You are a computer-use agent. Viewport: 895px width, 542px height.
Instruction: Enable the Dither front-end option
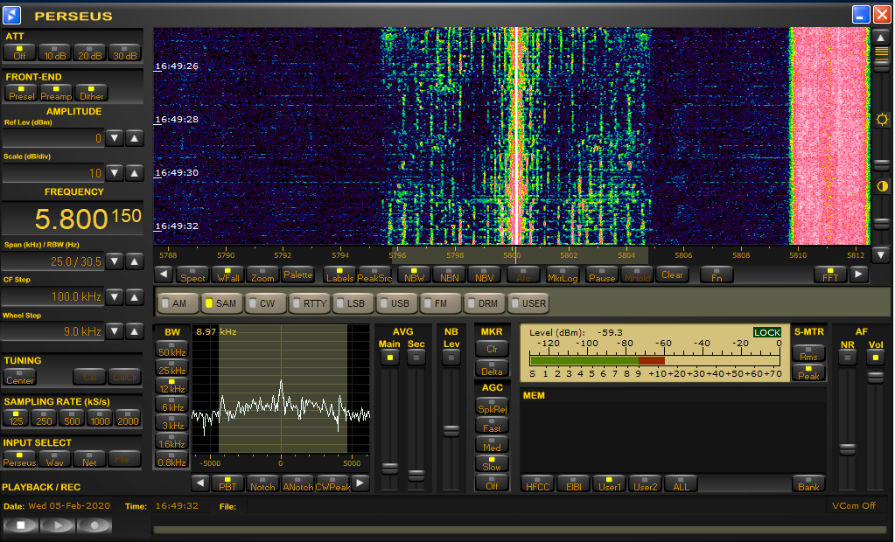[92, 93]
